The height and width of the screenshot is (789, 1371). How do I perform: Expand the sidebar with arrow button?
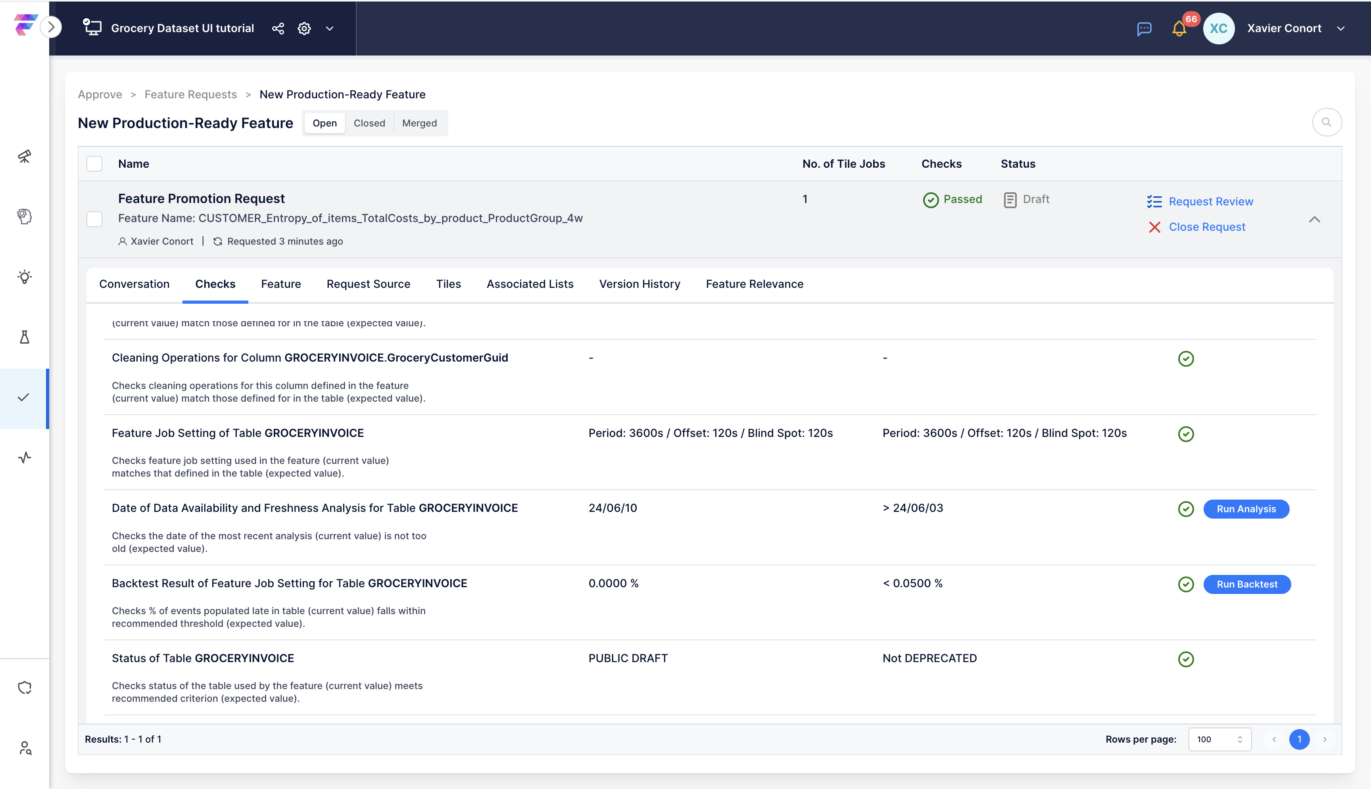51,27
